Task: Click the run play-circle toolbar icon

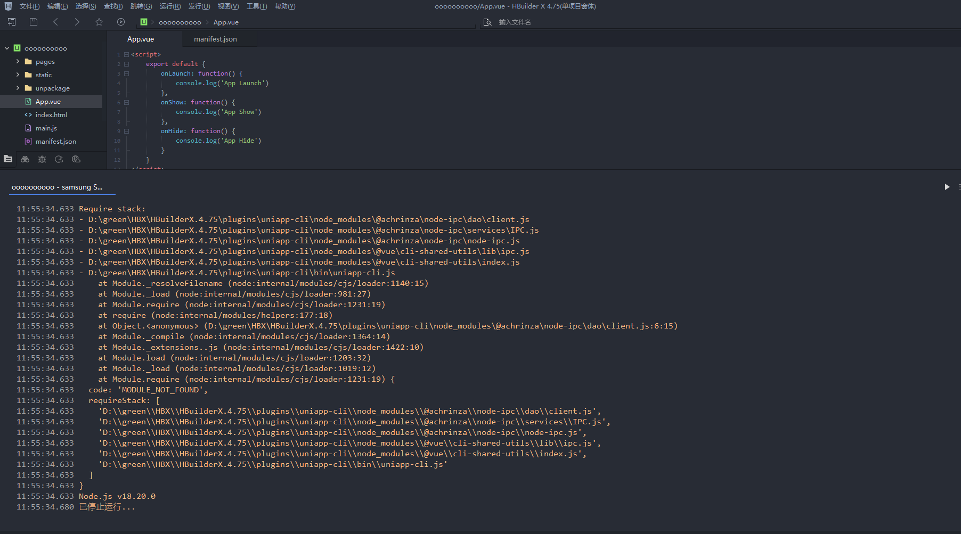Action: coord(121,22)
